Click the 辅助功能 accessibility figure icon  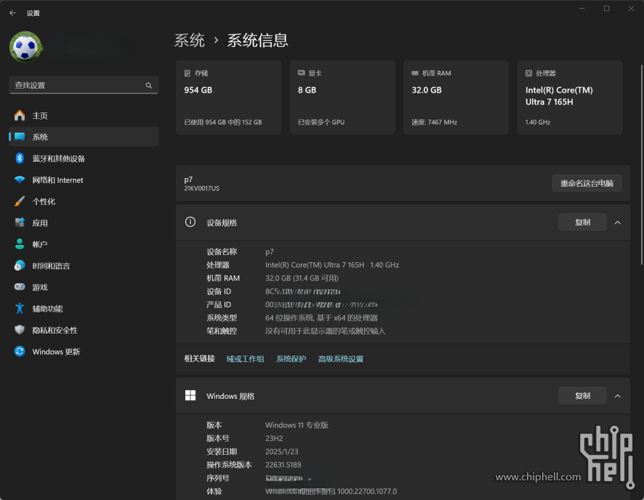[19, 308]
